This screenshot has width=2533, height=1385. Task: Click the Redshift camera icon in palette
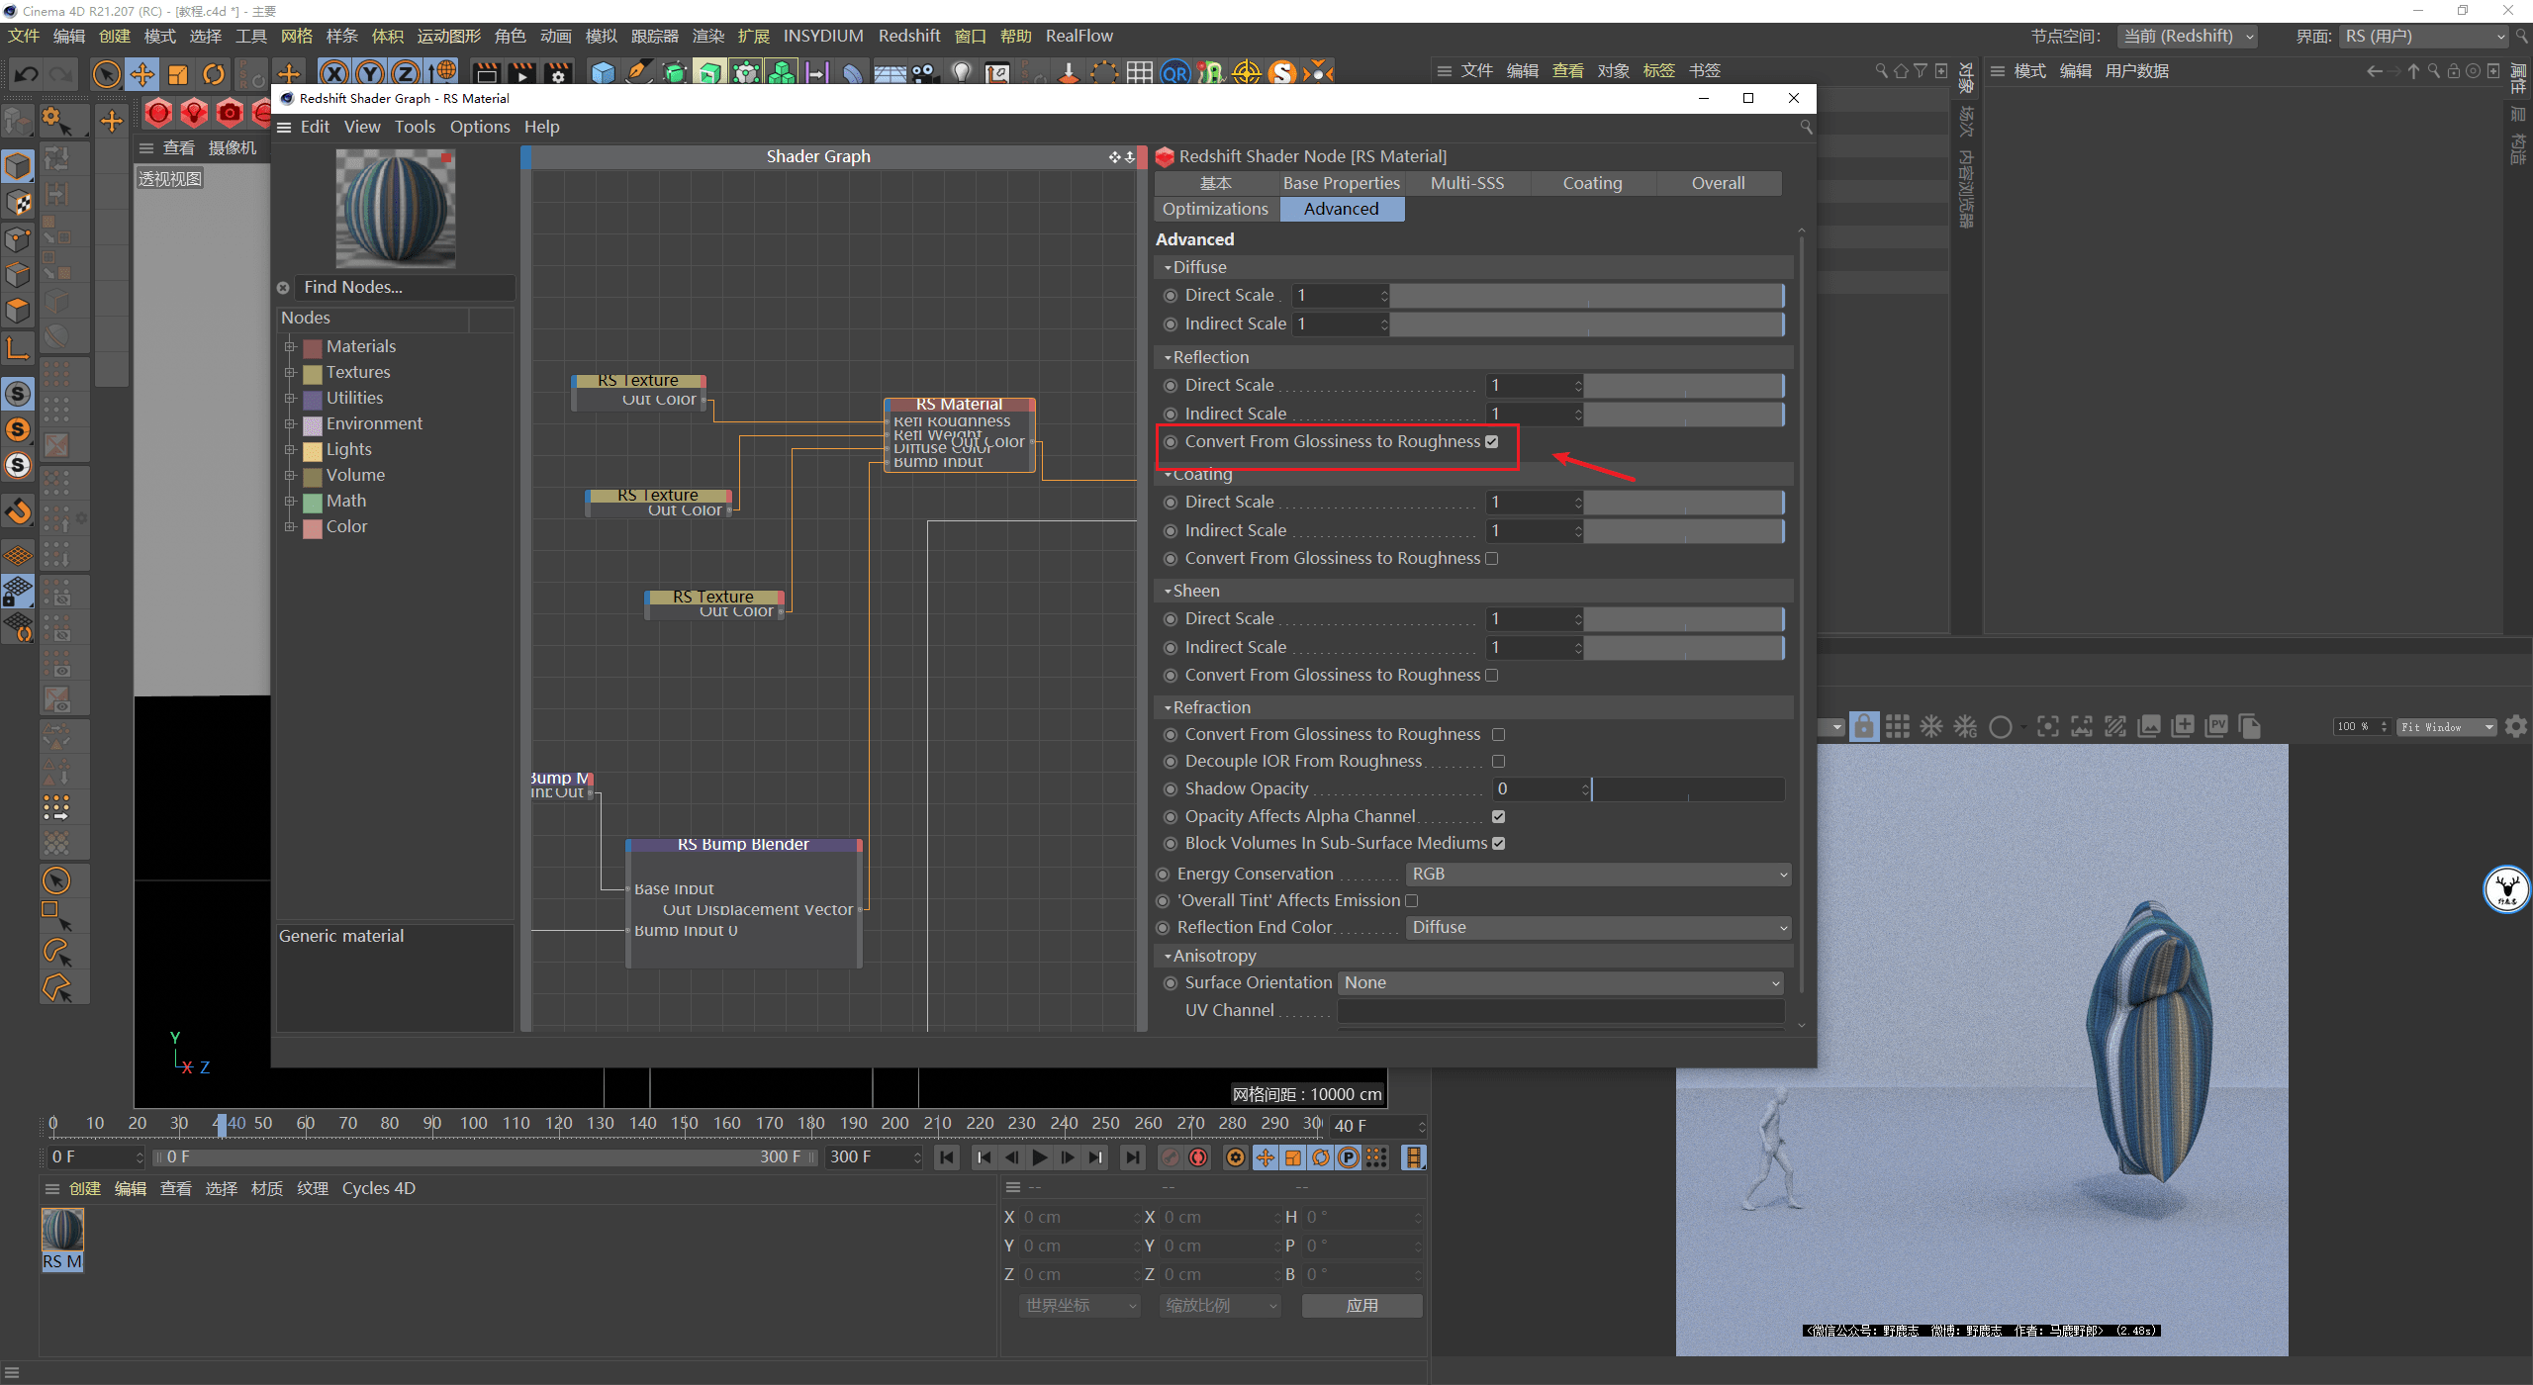230,114
